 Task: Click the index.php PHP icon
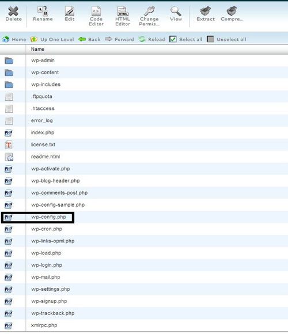tap(8, 133)
